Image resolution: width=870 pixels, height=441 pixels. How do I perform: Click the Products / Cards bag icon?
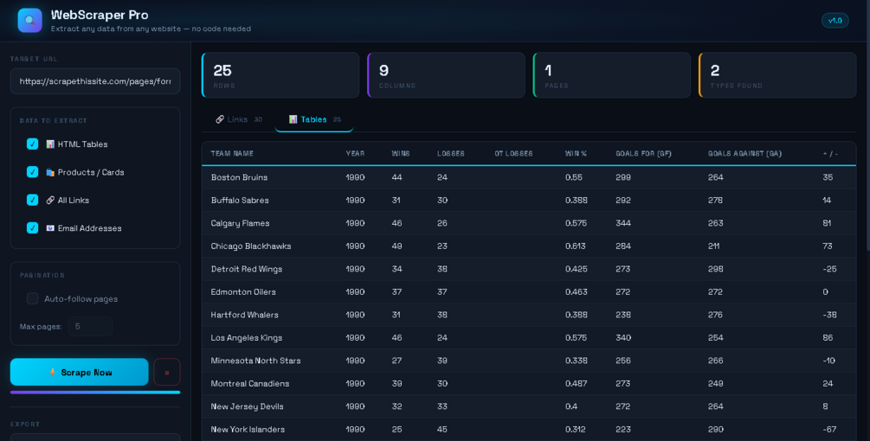click(50, 172)
